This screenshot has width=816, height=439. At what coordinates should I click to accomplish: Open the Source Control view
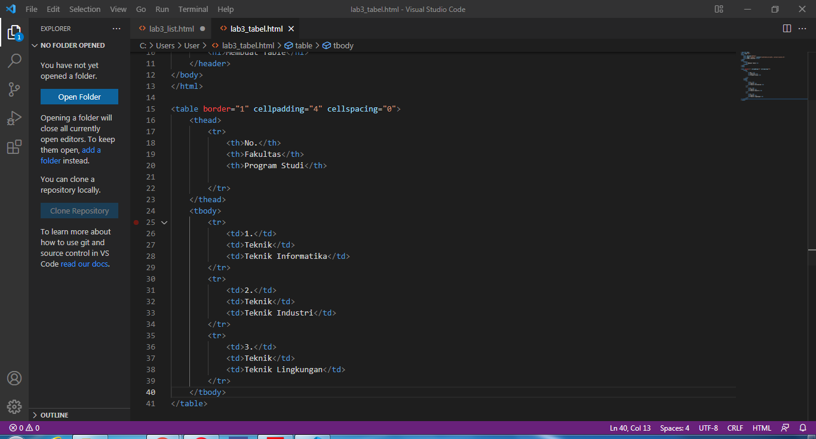pos(14,89)
